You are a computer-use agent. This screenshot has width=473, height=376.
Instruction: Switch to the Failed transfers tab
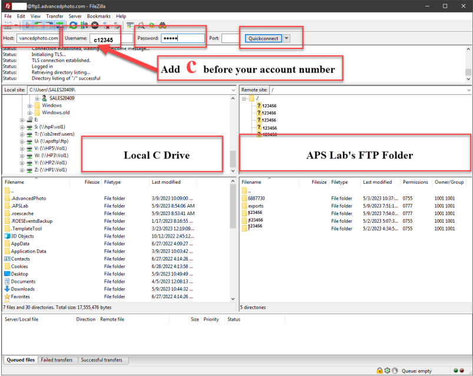57,359
